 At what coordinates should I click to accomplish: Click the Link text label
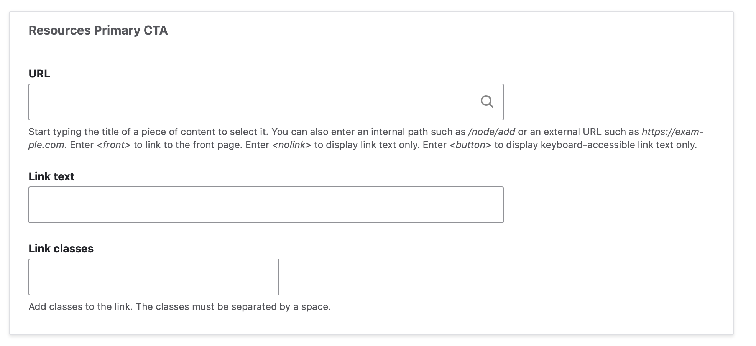51,176
